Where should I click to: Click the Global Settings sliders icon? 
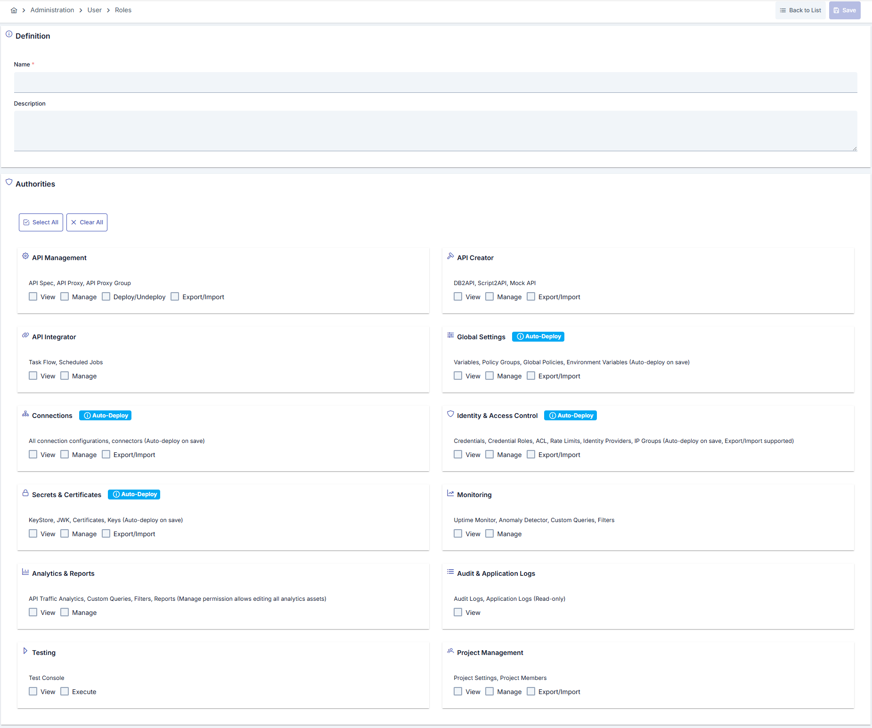[x=450, y=335]
